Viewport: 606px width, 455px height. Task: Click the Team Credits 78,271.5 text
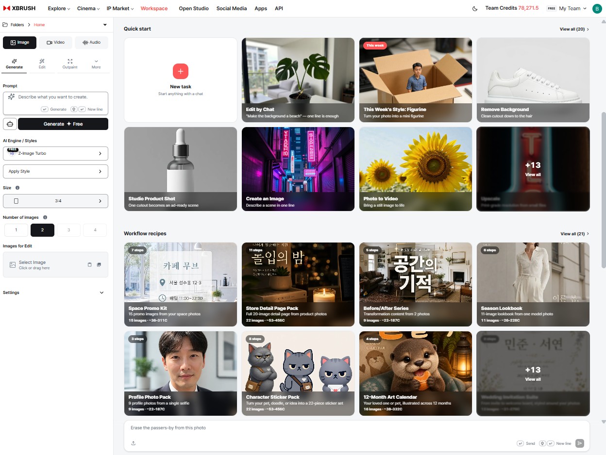click(x=512, y=8)
